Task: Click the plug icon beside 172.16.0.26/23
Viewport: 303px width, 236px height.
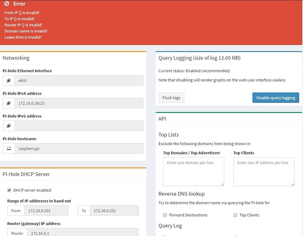Action: coord(8,103)
